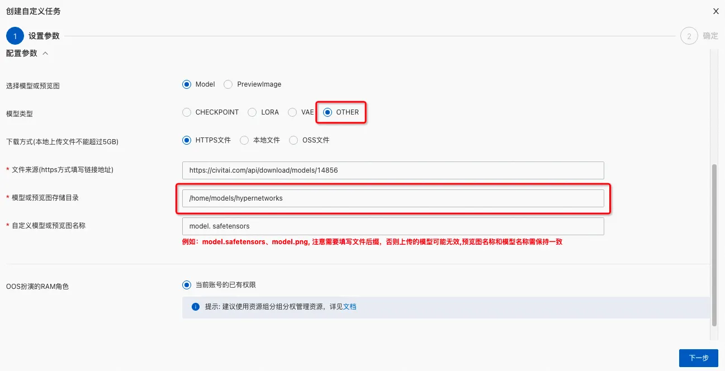Select HTTPS文件 download method
Viewport: 725px width, 371px height.
coord(187,140)
